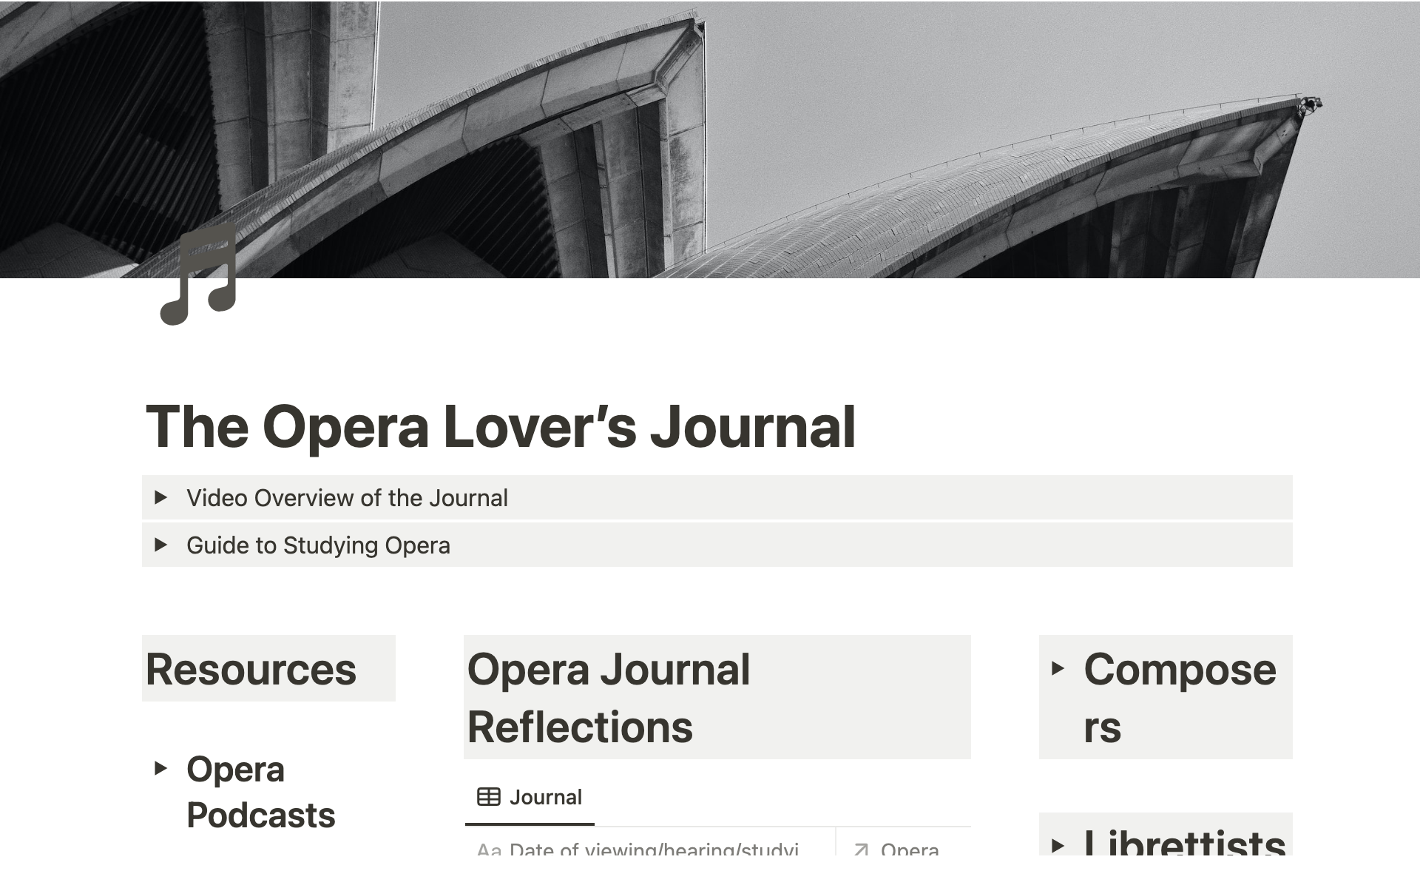Screen dimensions: 1420x888
Task: Click the Guide to Studying Opera text
Action: click(x=318, y=545)
